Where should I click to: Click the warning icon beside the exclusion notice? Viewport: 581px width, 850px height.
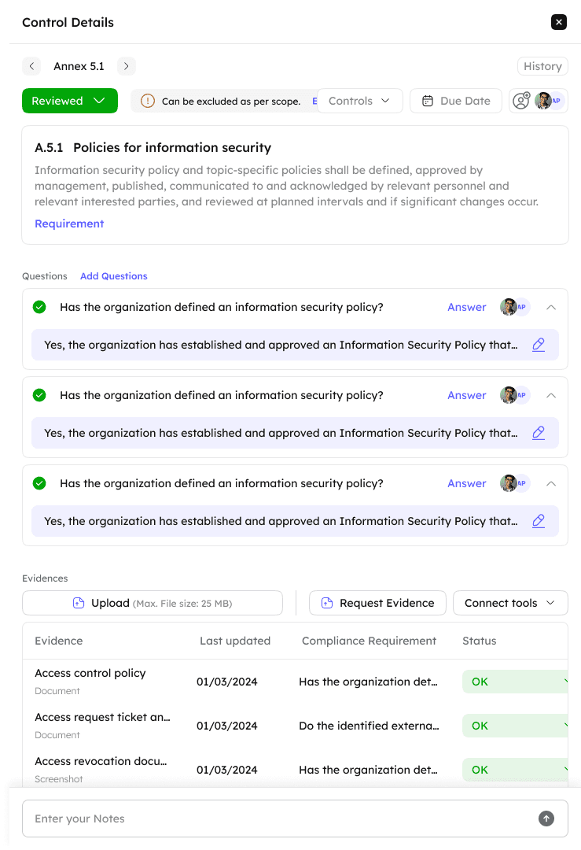(146, 102)
